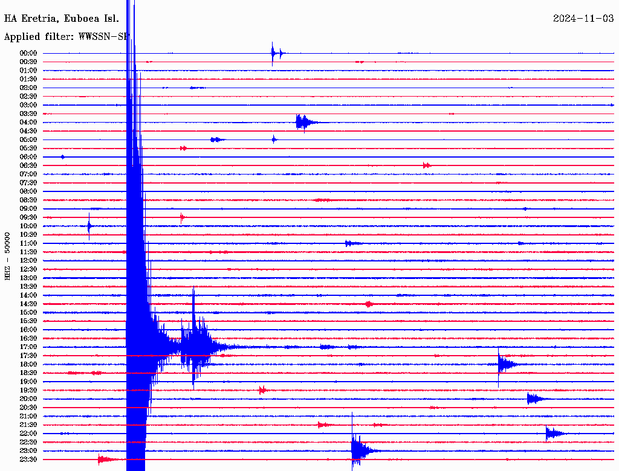
Task: Select the 11:30 time label
Action: [28, 252]
